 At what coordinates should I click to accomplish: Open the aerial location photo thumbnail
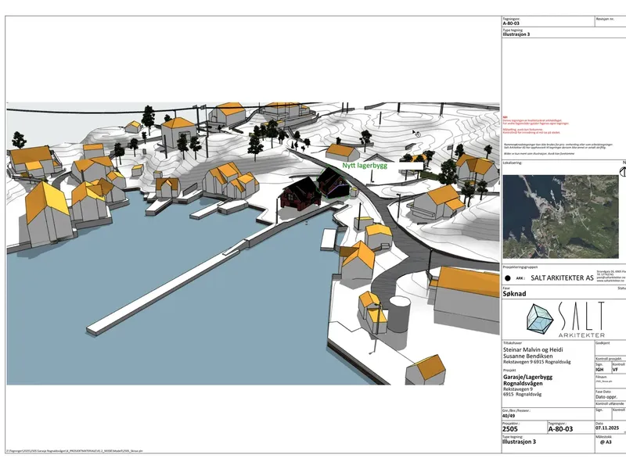click(560, 217)
